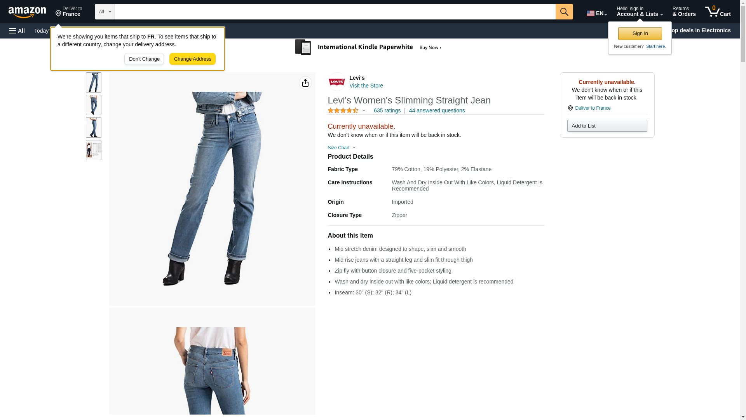Click the magnifying glass search button
This screenshot has height=420, width=746.
pyautogui.click(x=564, y=12)
